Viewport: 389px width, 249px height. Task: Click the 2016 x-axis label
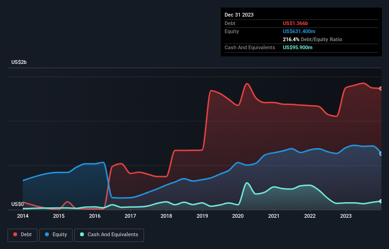click(95, 216)
